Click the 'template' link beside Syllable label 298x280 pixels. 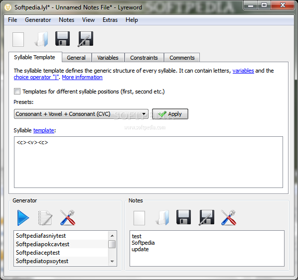(44, 130)
